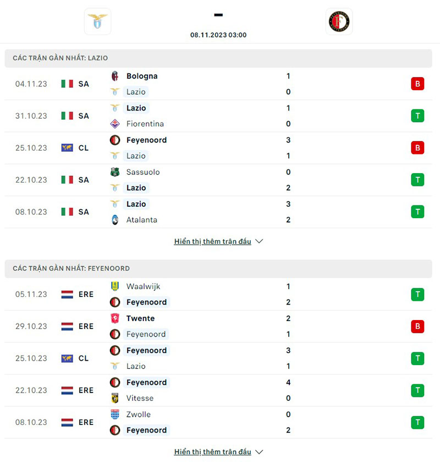The height and width of the screenshot is (469, 440).
Task: Open the Feyenoord vs Vitesse match row
Action: coord(220,390)
